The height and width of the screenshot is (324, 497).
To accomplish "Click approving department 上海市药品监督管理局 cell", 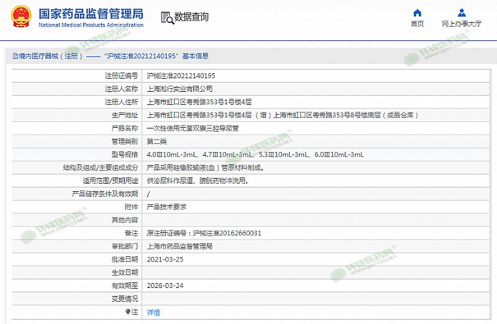I will click(180, 246).
